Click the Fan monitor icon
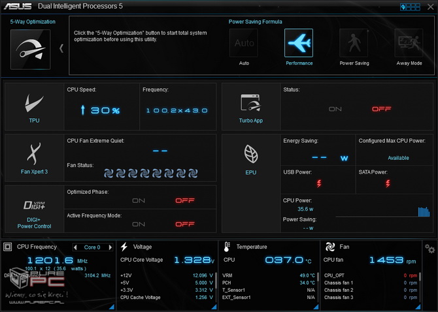Screen dimensions: 438x312 pos(330,247)
